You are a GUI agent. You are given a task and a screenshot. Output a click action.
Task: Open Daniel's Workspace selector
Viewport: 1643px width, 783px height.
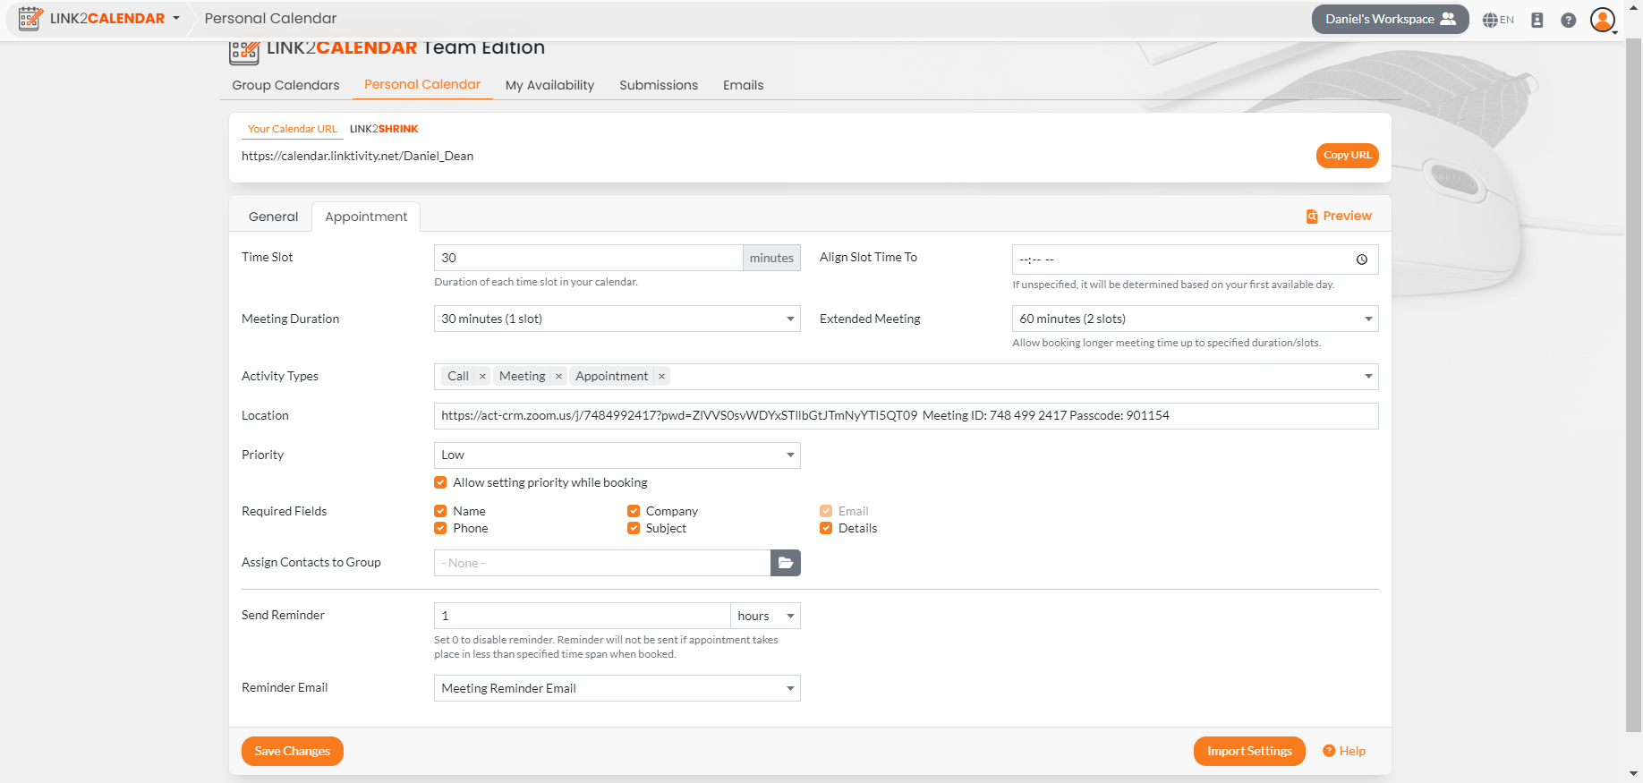point(1390,19)
